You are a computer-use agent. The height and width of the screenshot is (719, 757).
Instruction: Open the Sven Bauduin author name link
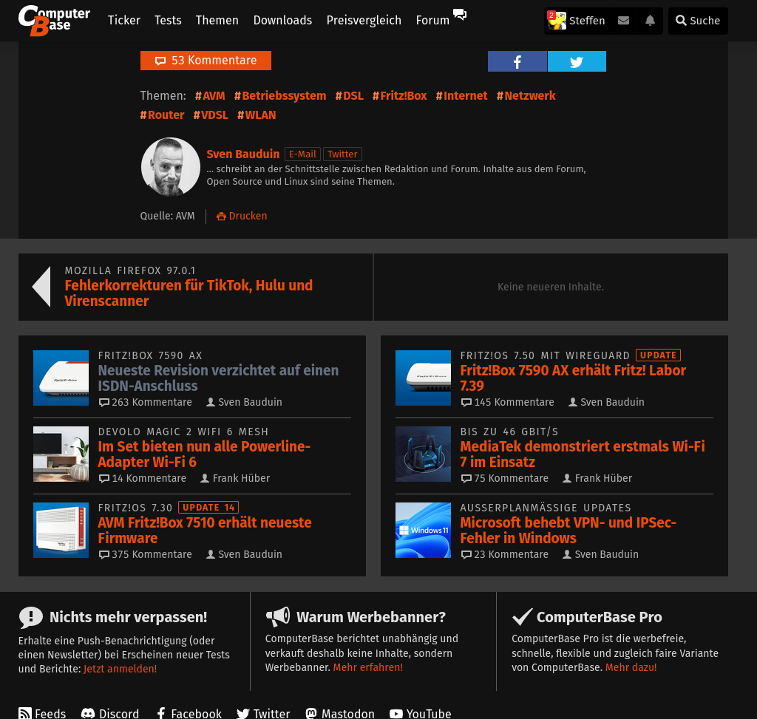pyautogui.click(x=242, y=154)
